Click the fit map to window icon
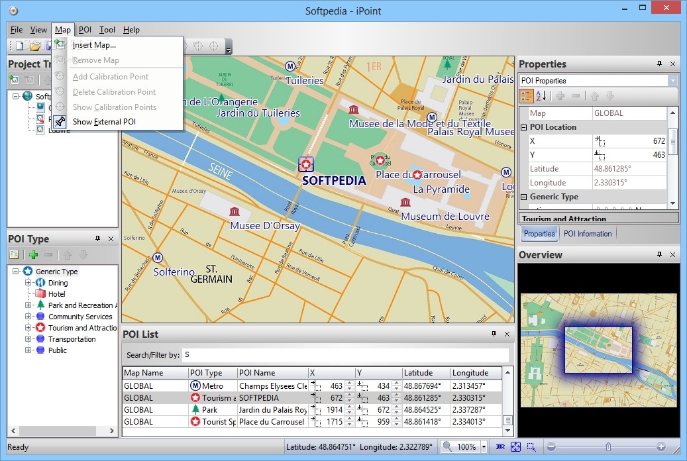This screenshot has width=687, height=461. [515, 446]
